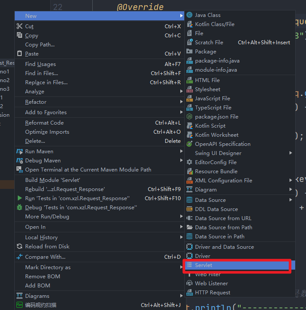The width and height of the screenshot is (306, 310).
Task: Click the EditorConfig File gear icon
Action: tap(189, 162)
